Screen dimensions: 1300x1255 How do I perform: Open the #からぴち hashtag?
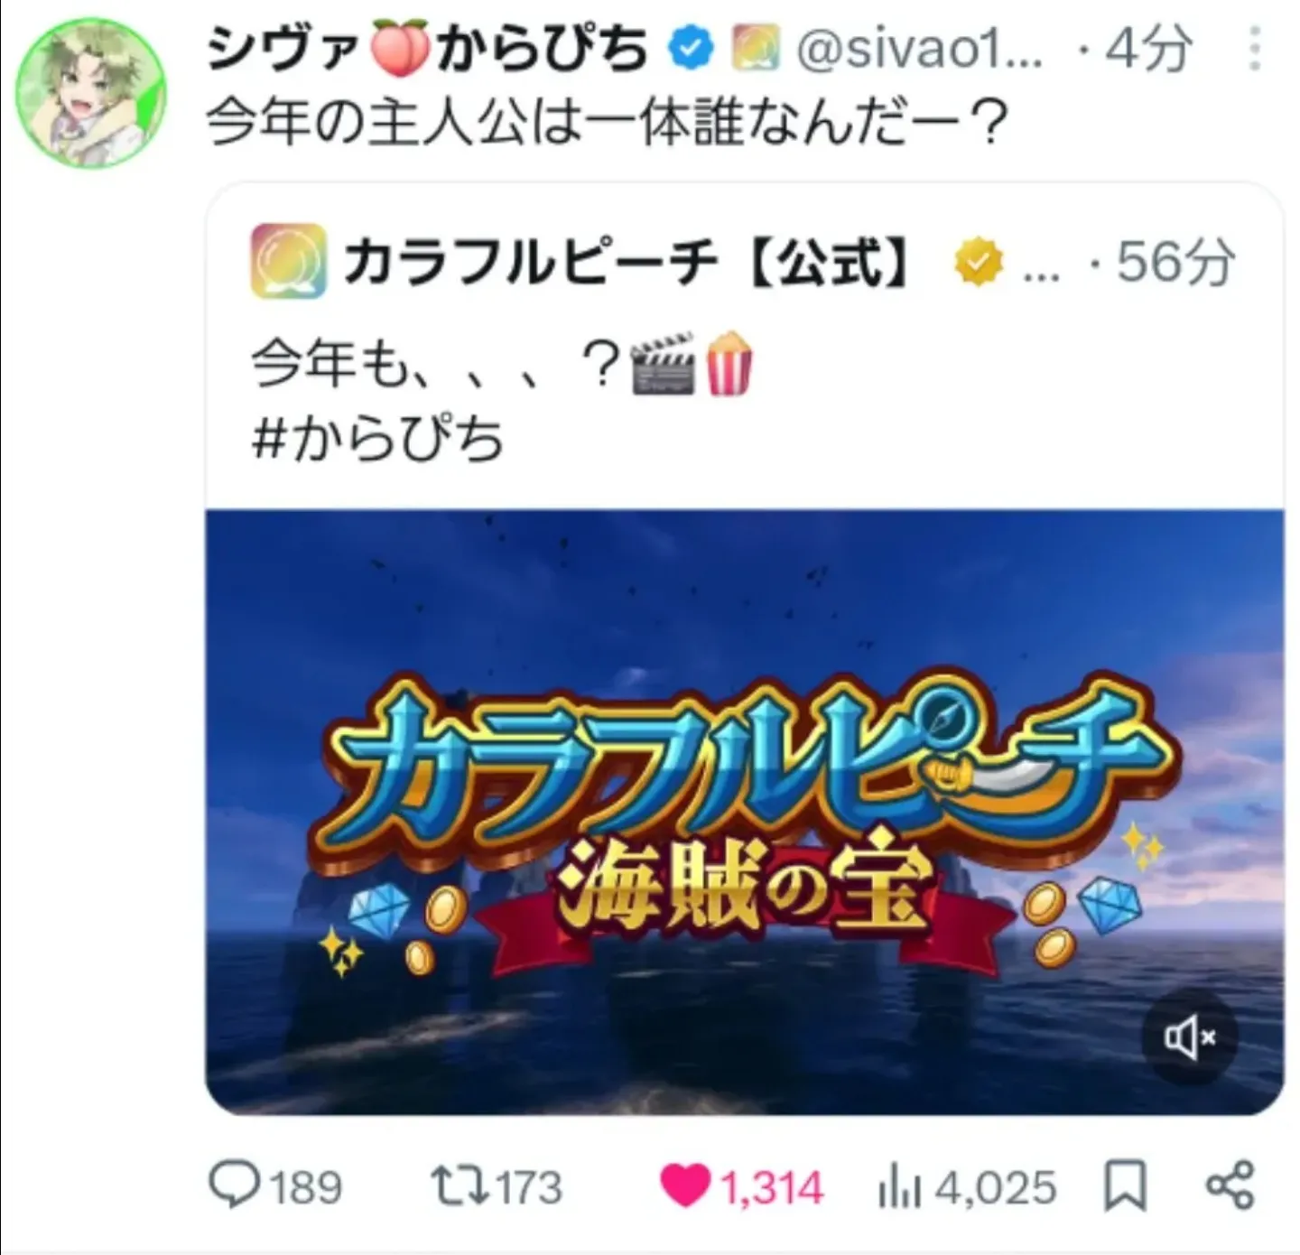[x=377, y=440]
